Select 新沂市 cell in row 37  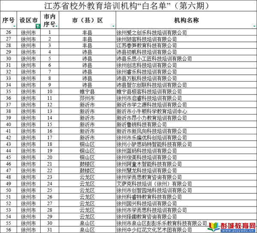[87, 105]
